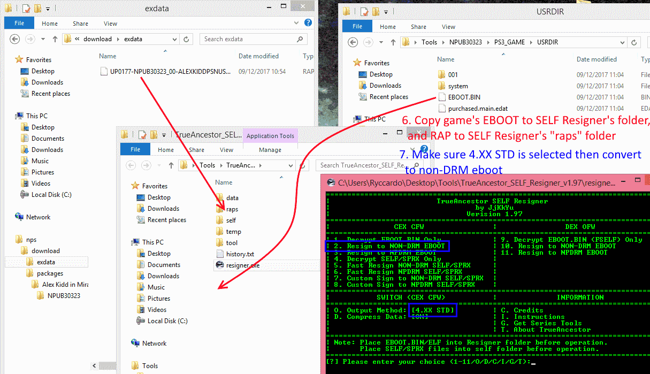
Task: Expand exdata address bar history dropdown
Action: tap(175, 39)
